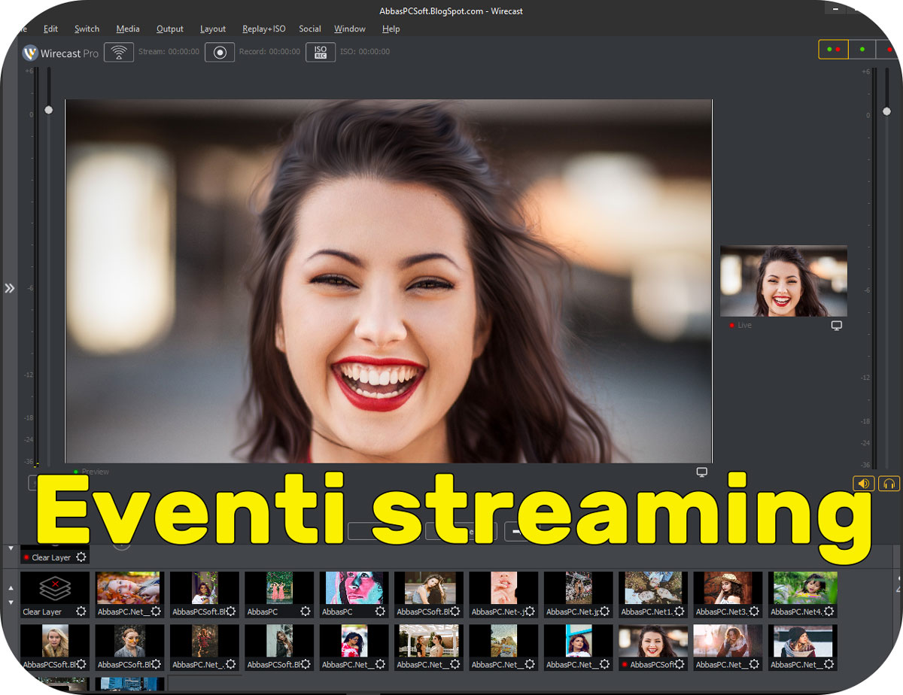Click the left audio level slider knob

tap(49, 110)
